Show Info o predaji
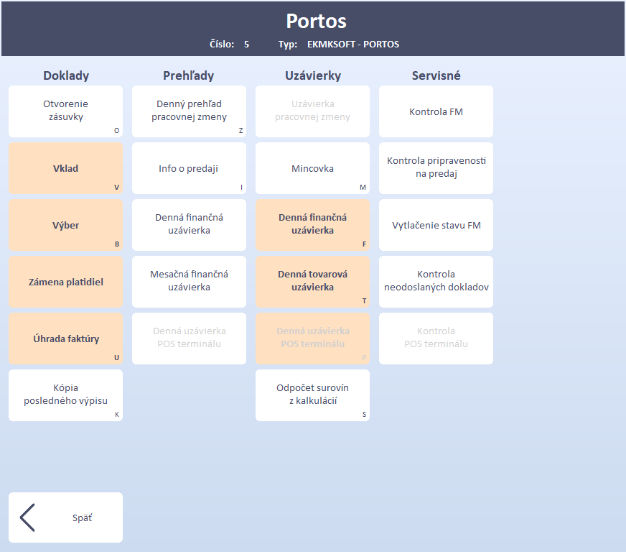The height and width of the screenshot is (552, 626). [189, 168]
